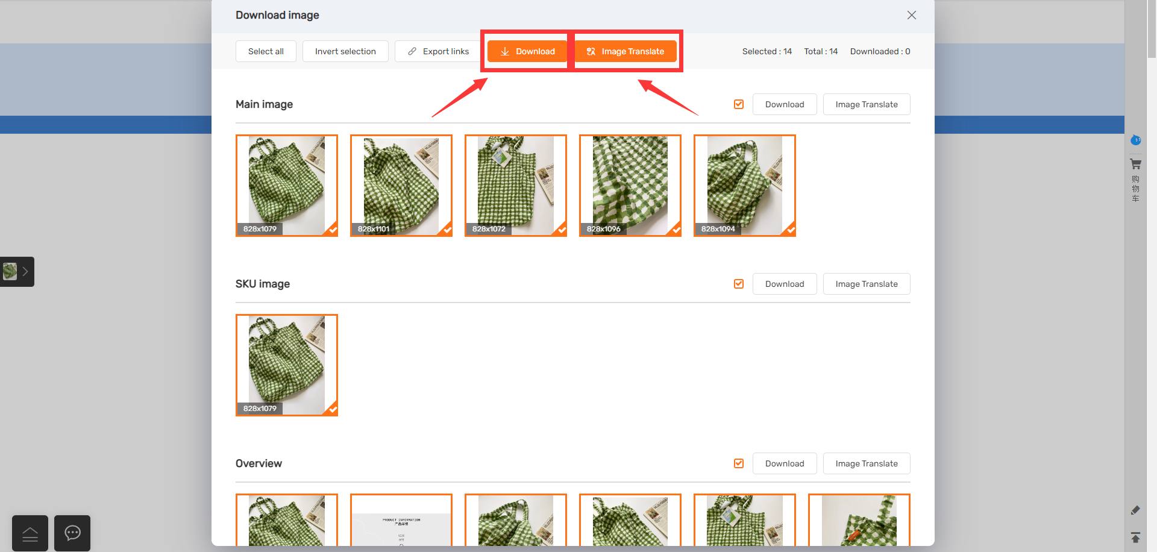Select main image thumbnail sized 828x1094
1157x552 pixels.
[x=745, y=186]
